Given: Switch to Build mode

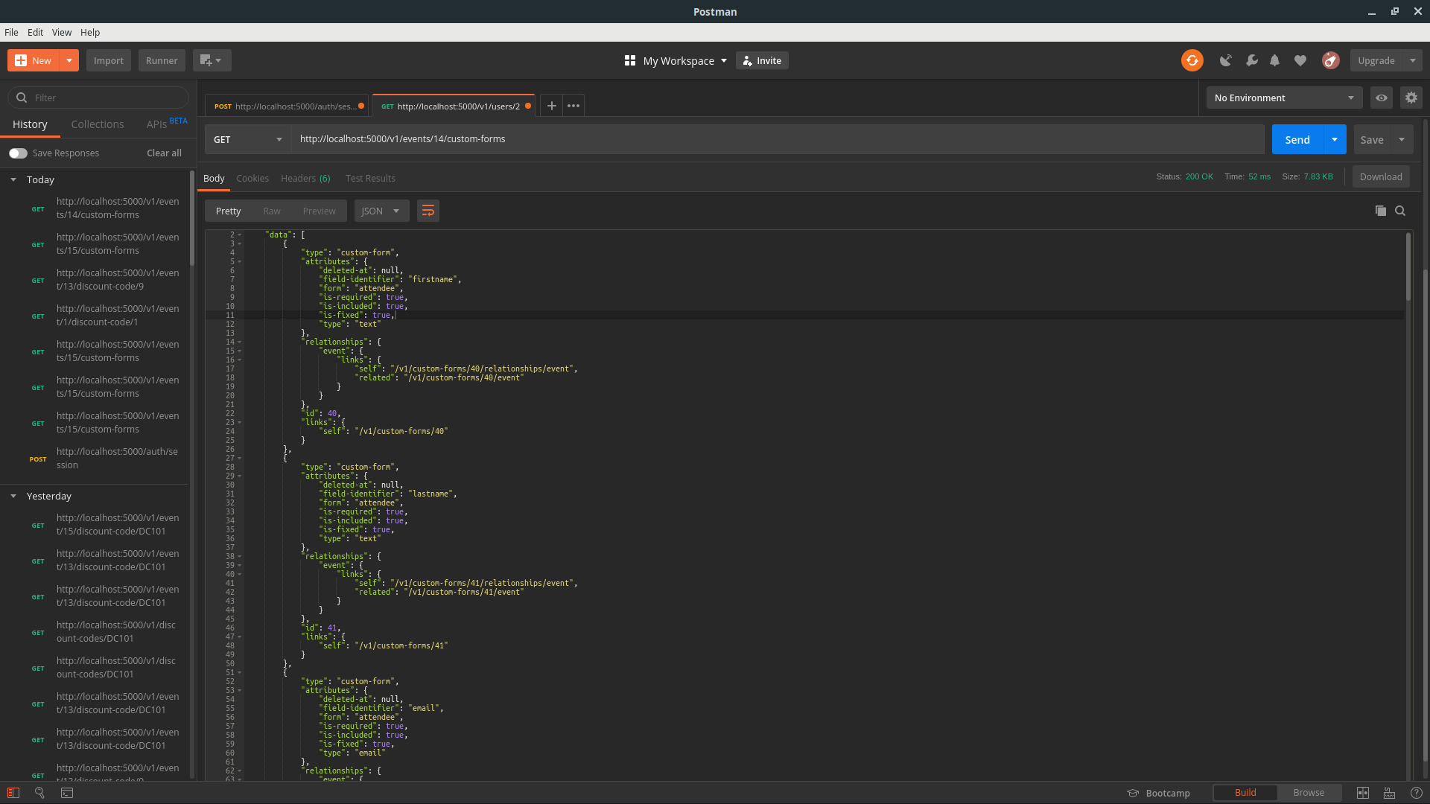Looking at the screenshot, I should tap(1245, 793).
